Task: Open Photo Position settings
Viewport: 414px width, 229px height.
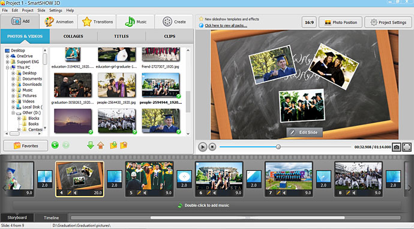Action: pos(341,22)
